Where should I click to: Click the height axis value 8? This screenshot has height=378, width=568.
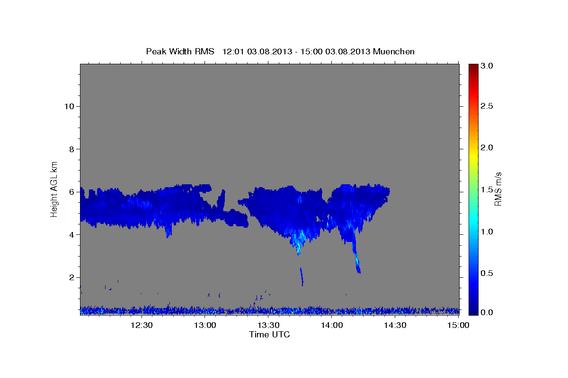(71, 149)
